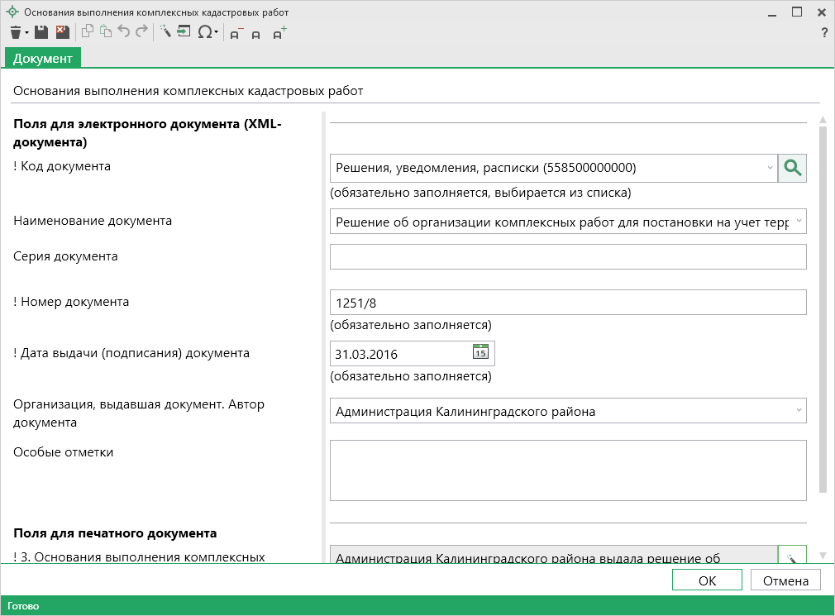Click magnifier search button for document code
835x616 pixels.
[792, 168]
